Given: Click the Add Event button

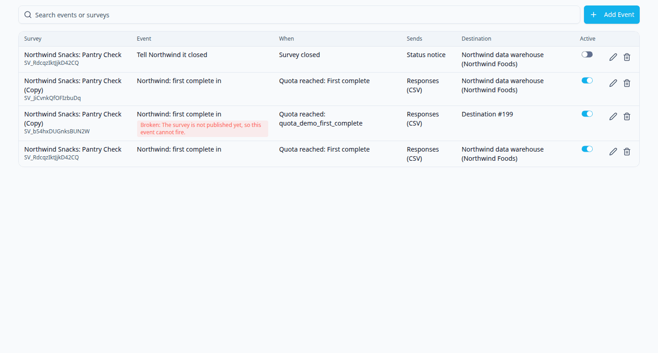Looking at the screenshot, I should (x=612, y=15).
